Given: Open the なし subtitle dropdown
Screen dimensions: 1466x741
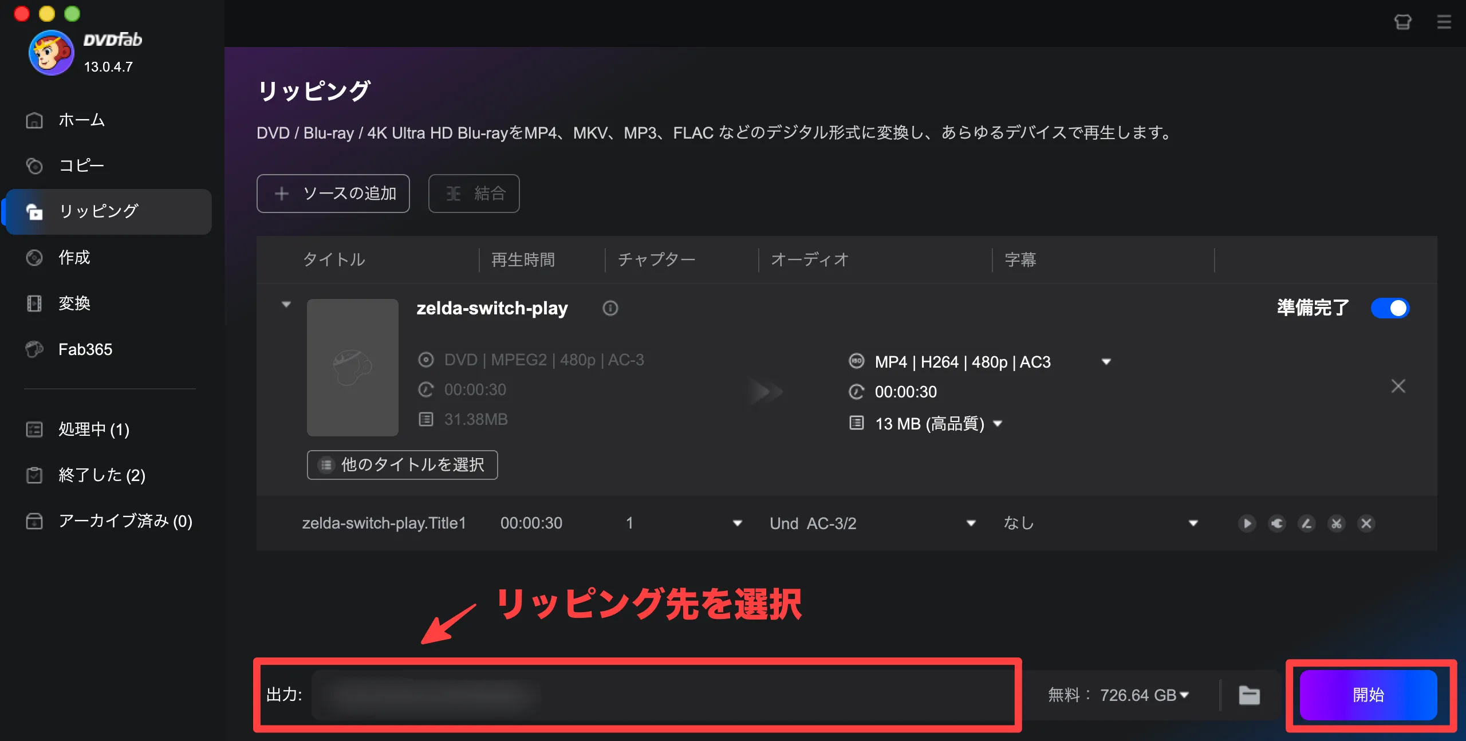Looking at the screenshot, I should tap(1193, 523).
